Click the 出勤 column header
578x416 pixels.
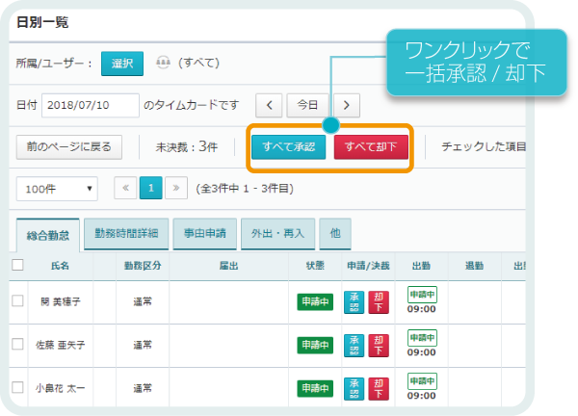pyautogui.click(x=421, y=266)
